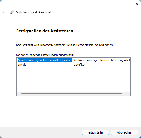Cancel the wizard with Abbrechen
Viewport: 141px width, 138px height.
click(x=124, y=132)
